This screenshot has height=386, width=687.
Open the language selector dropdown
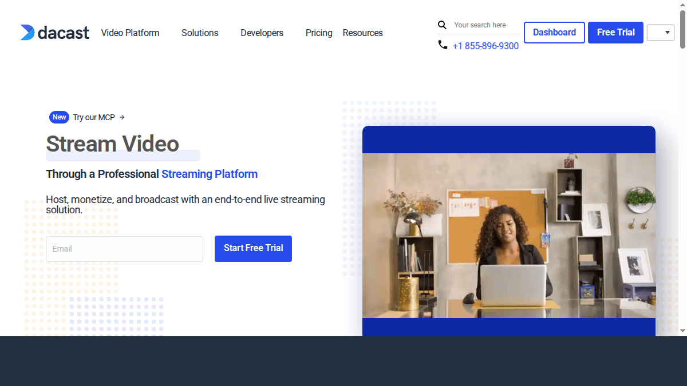[661, 33]
